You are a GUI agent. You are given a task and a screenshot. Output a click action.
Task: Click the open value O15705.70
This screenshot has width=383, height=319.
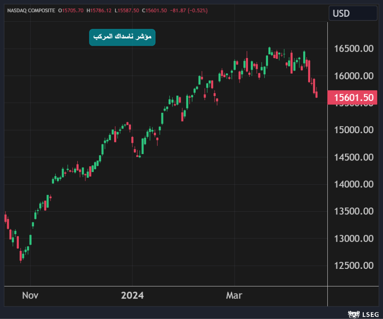(71, 10)
